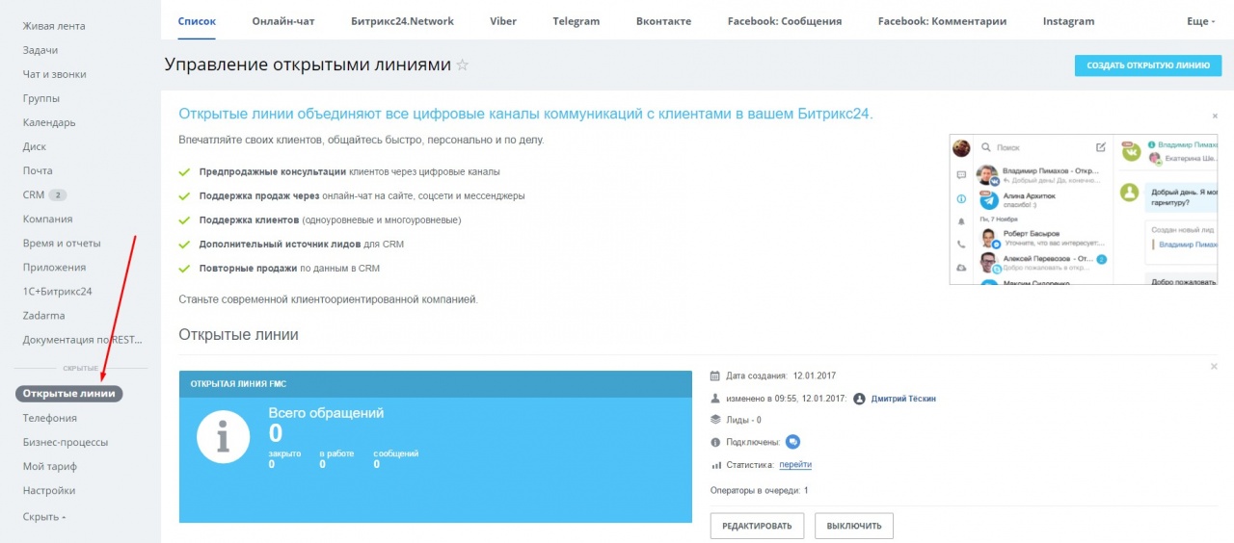Click the statistics bar chart icon

click(715, 465)
